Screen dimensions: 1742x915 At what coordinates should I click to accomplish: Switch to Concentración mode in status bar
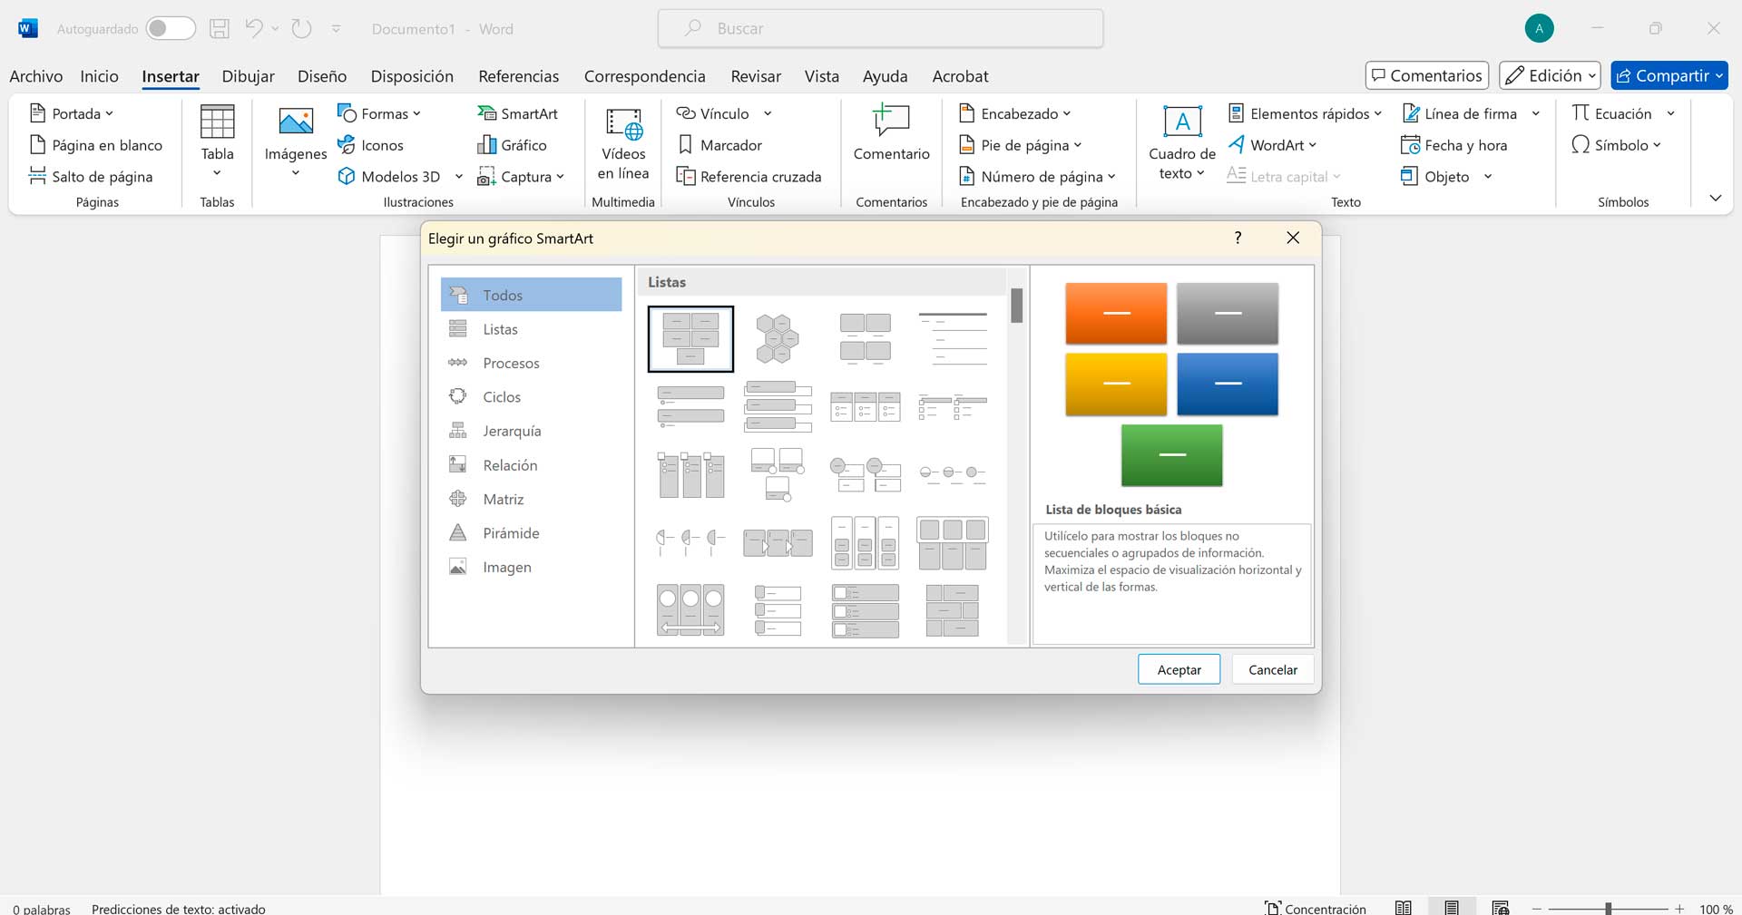coord(1316,908)
